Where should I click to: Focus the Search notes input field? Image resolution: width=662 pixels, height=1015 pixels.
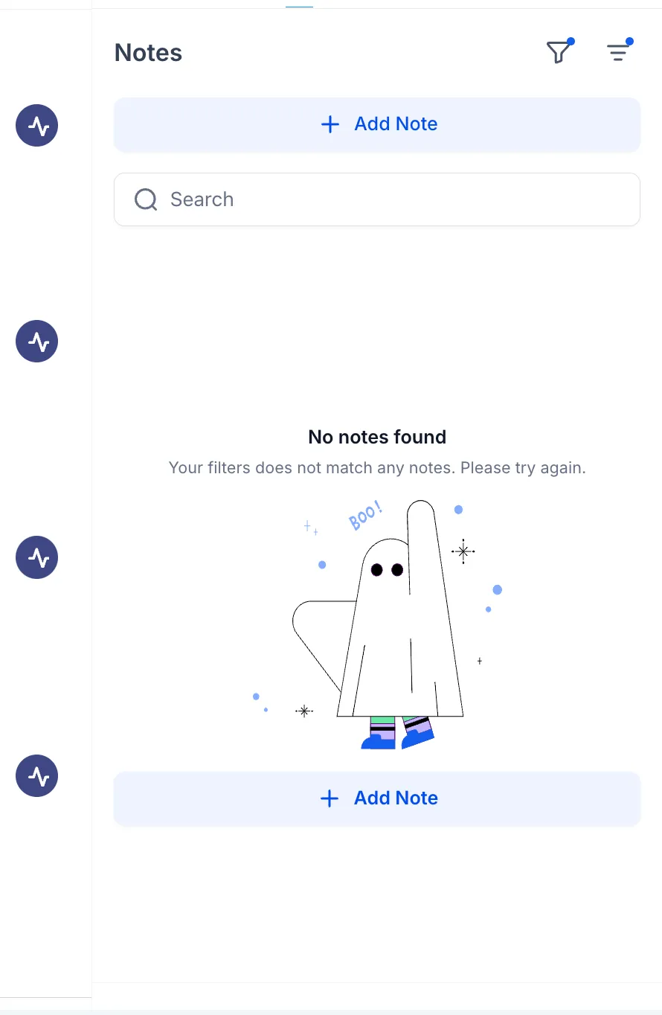377,199
